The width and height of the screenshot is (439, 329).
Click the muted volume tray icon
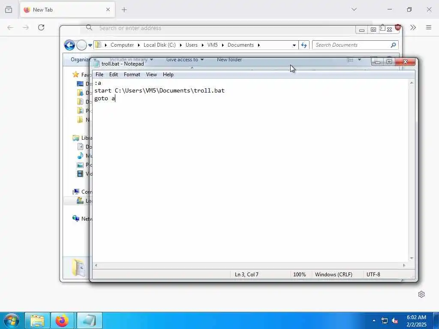click(395, 320)
